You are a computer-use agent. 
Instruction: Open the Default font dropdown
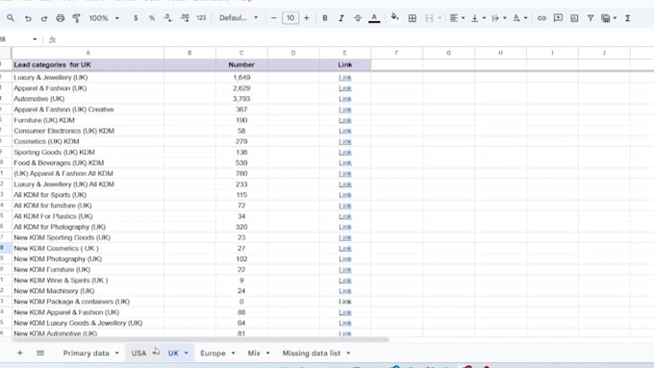click(239, 18)
